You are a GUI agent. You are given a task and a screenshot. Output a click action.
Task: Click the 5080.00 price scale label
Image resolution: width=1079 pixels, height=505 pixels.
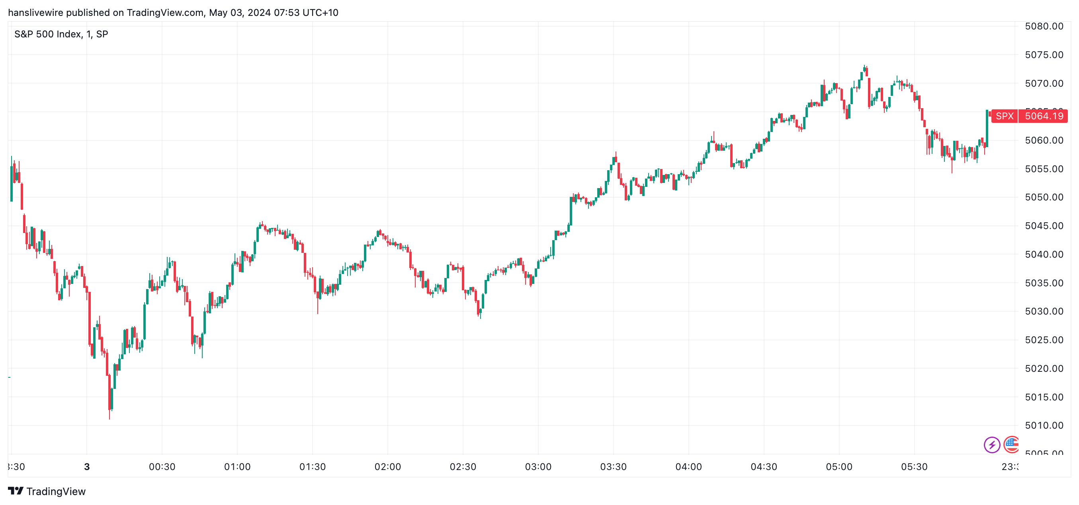click(1044, 26)
